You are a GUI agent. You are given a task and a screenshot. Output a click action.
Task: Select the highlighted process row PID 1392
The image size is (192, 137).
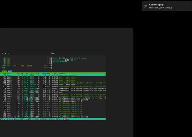pyautogui.click(x=53, y=75)
